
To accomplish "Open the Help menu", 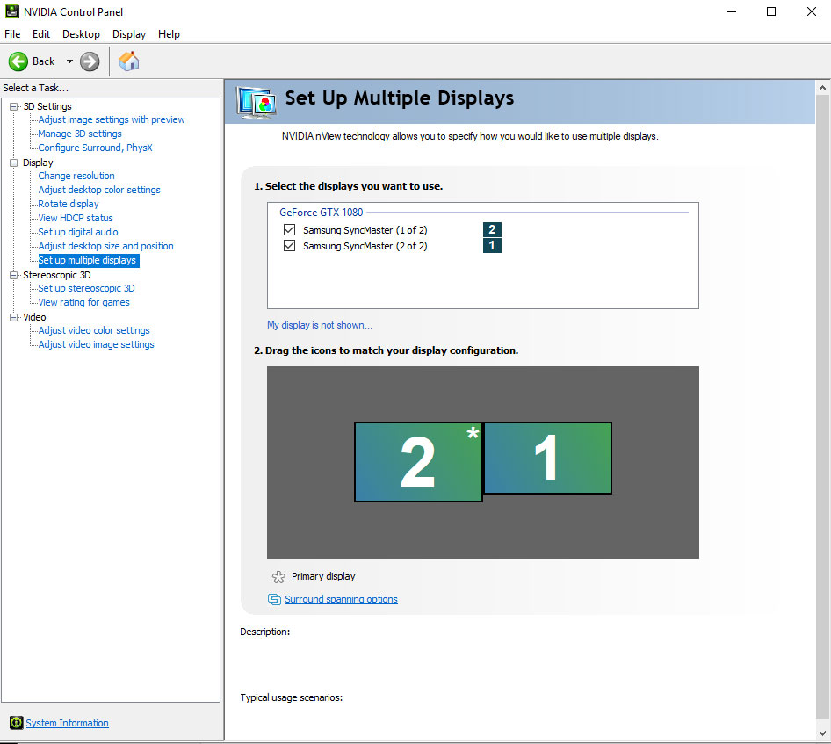I will [169, 34].
